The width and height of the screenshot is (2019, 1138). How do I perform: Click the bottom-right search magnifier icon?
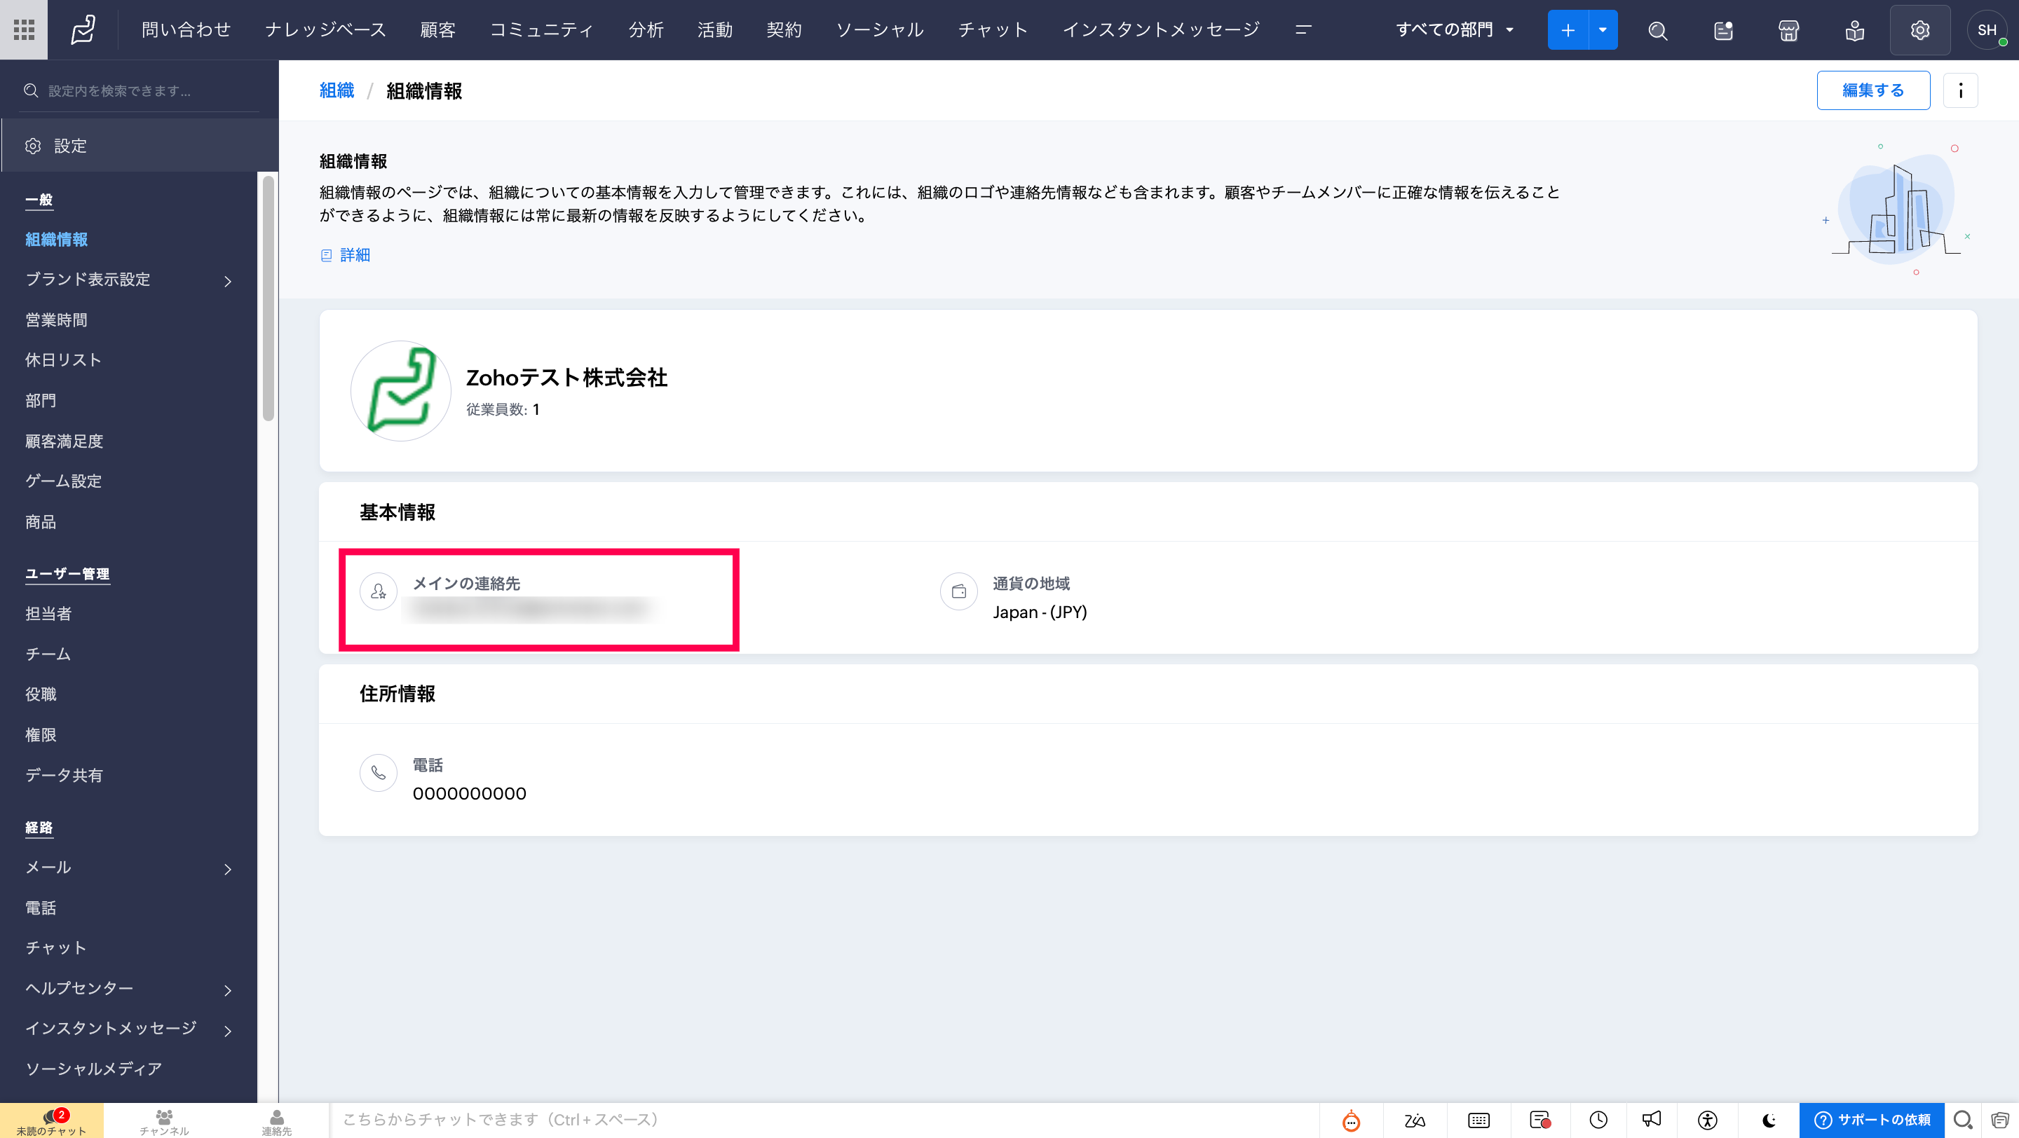tap(1964, 1120)
